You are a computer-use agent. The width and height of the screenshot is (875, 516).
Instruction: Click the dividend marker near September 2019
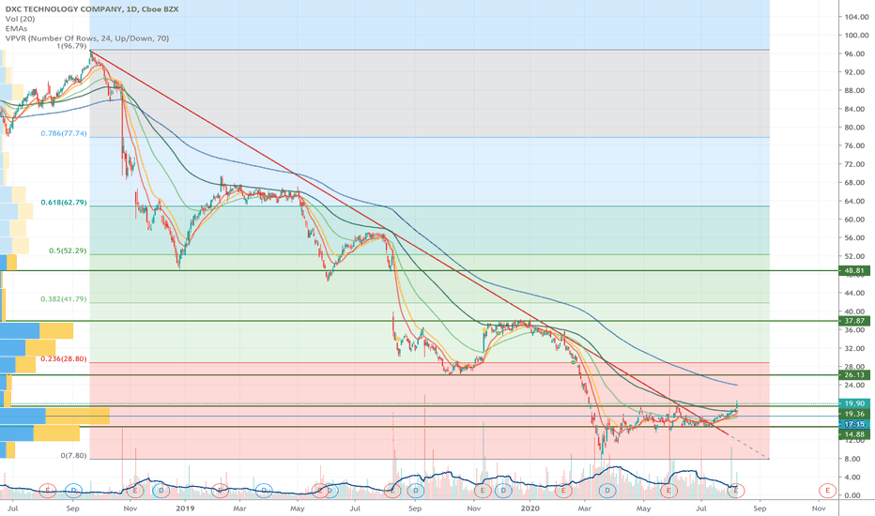[416, 491]
